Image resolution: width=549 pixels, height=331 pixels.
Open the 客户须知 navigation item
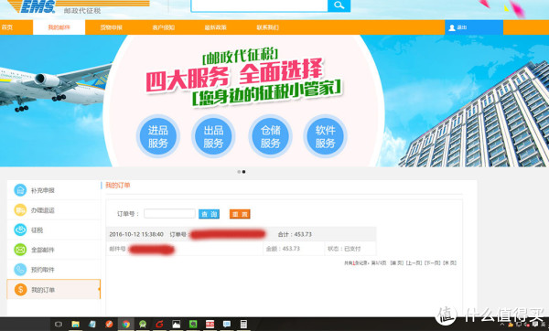[164, 27]
